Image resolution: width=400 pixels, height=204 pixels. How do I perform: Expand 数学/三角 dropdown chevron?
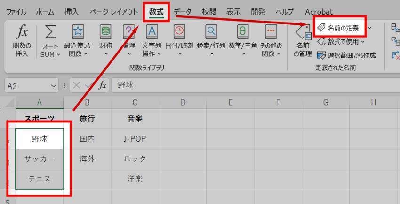tap(243, 54)
